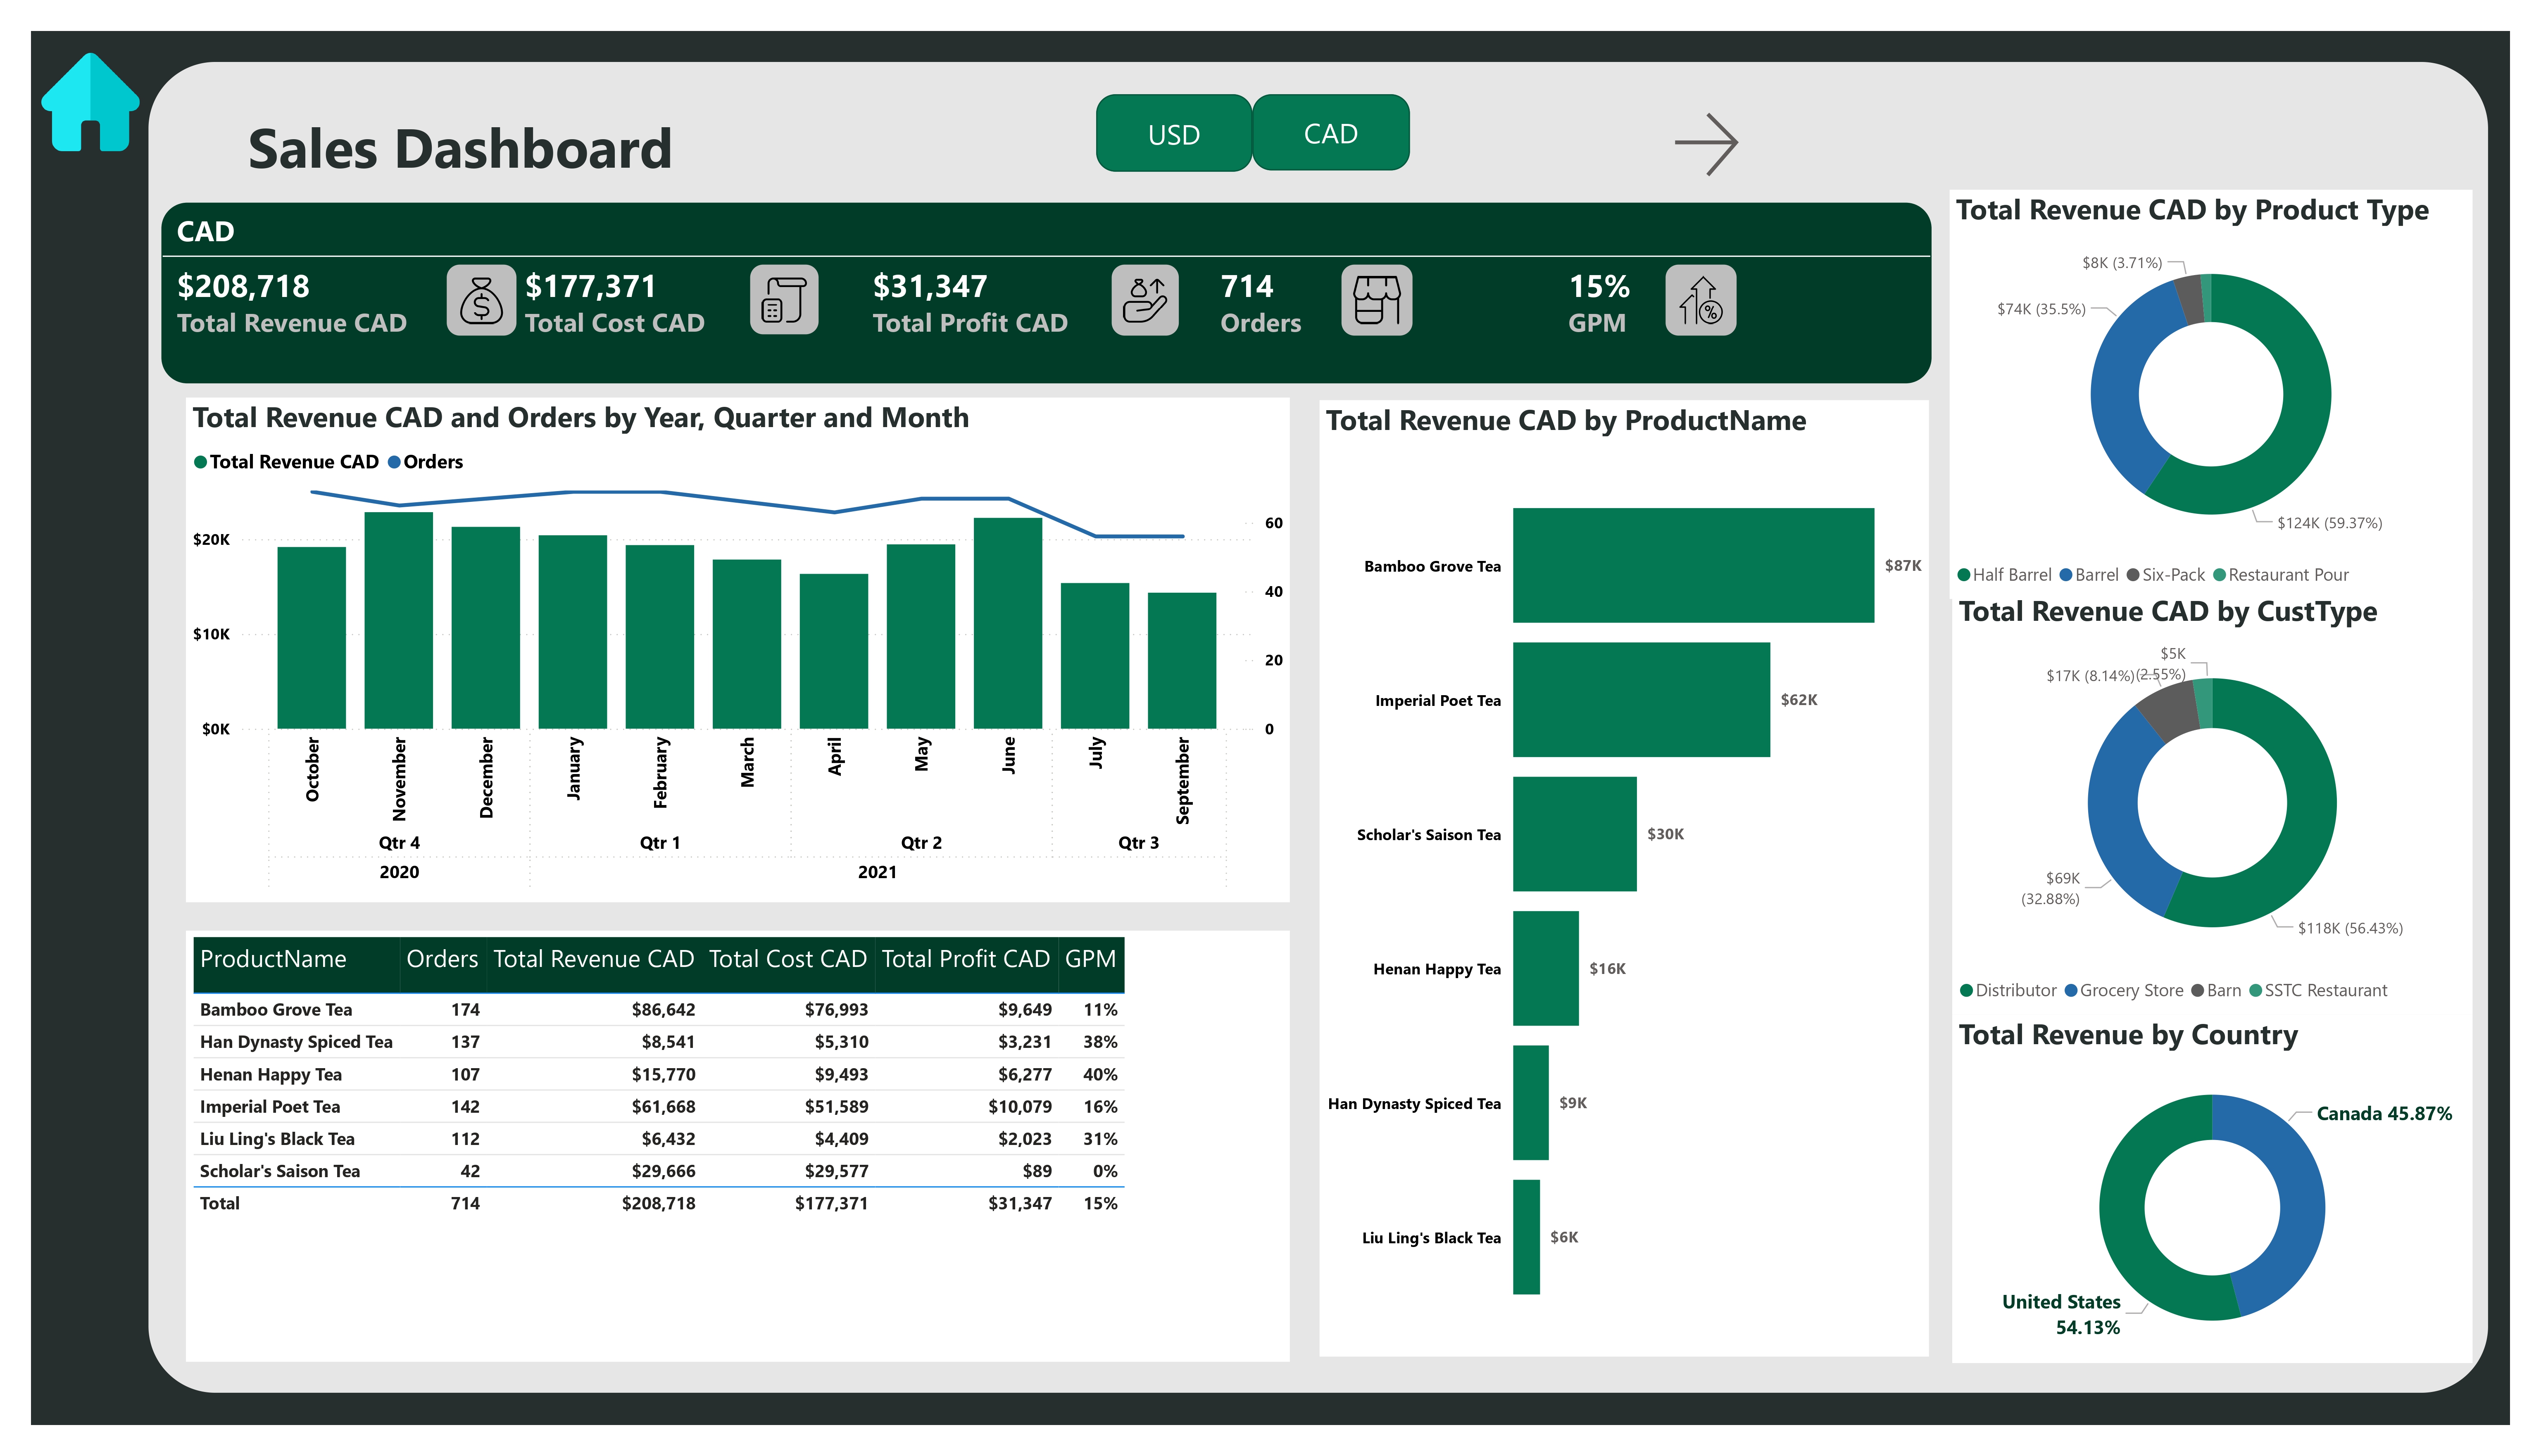This screenshot has width=2541, height=1456.
Task: Click the Bamboo Grove Tea bar
Action: 1693,566
